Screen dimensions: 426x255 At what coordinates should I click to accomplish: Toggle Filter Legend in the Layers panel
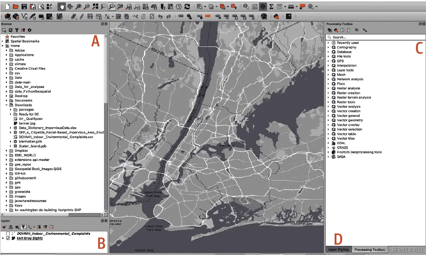click(23, 227)
